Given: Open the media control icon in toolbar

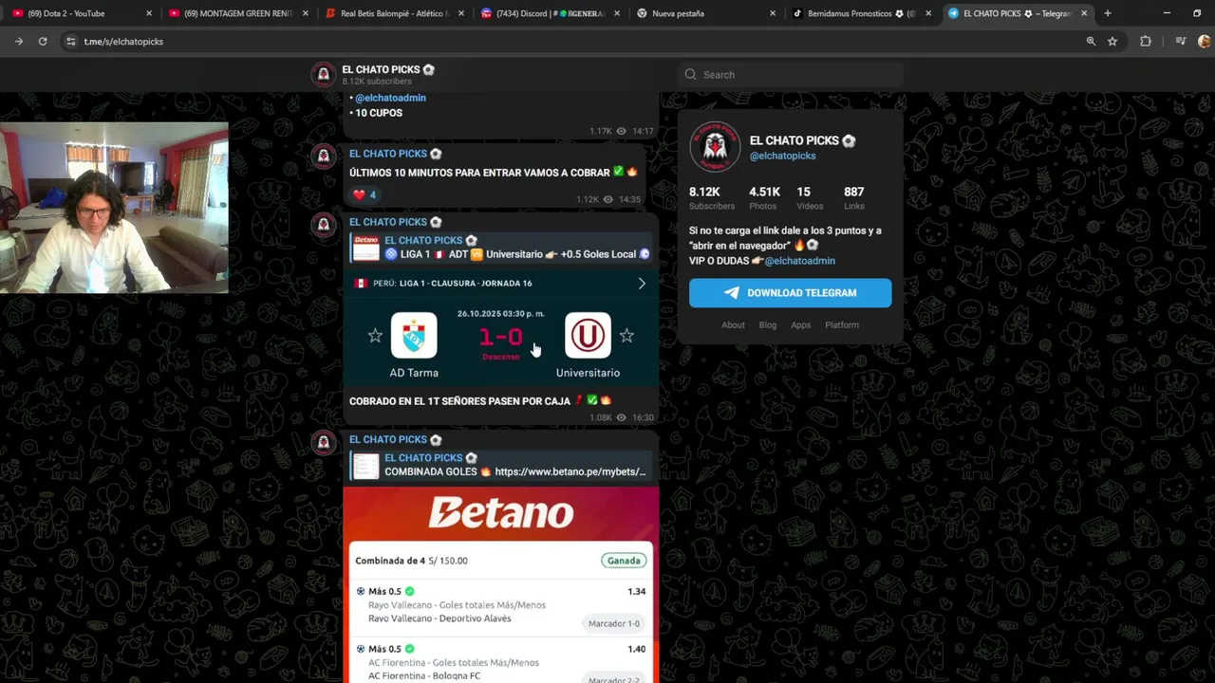Looking at the screenshot, I should pyautogui.click(x=1180, y=42).
